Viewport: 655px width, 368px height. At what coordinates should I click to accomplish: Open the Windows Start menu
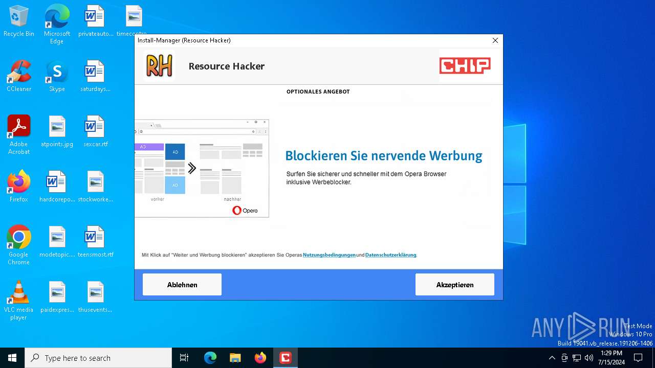click(12, 358)
